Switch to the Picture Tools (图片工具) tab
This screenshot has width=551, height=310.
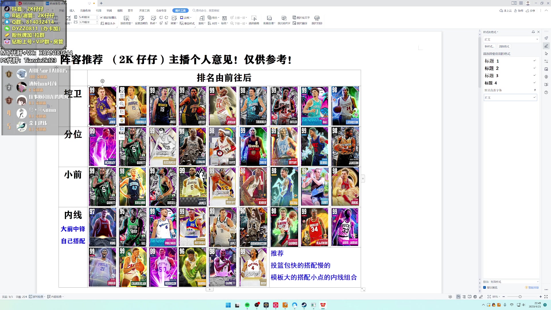coord(180,11)
